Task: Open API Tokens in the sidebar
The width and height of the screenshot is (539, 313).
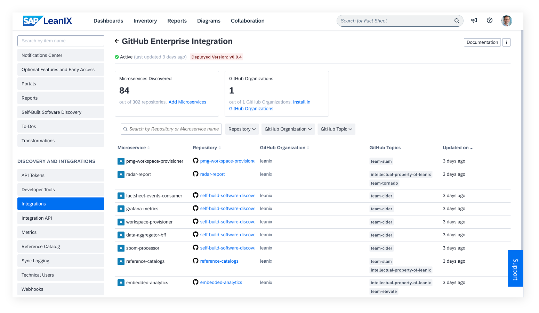Action: coord(61,175)
